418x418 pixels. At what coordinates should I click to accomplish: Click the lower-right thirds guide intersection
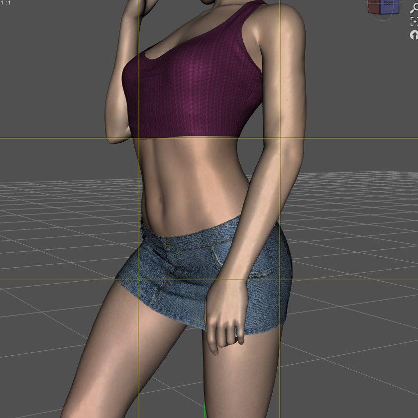279,279
